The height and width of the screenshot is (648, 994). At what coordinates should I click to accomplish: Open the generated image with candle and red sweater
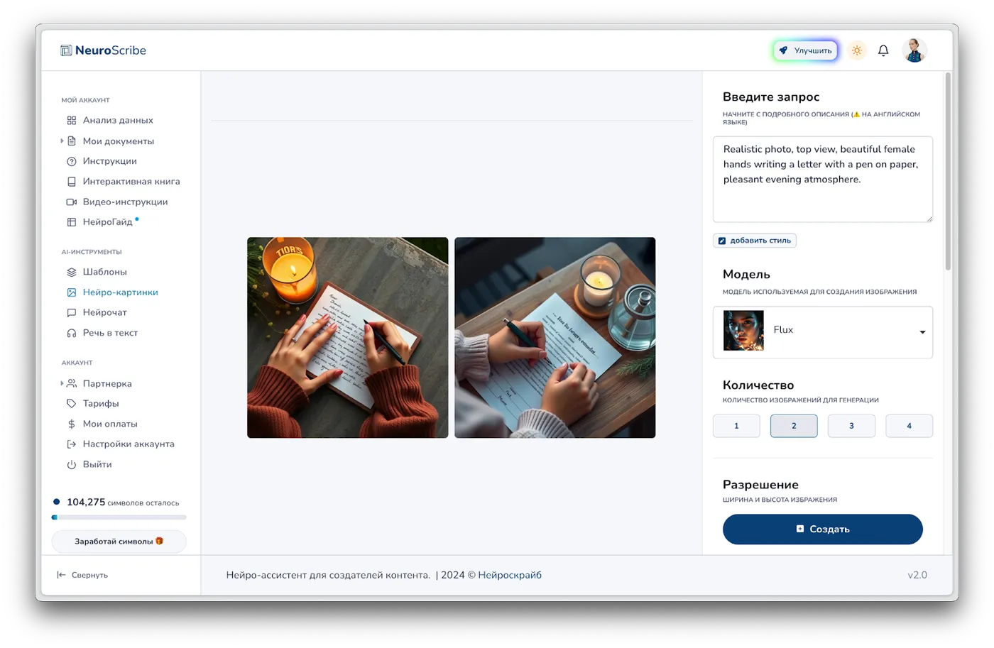[348, 338]
